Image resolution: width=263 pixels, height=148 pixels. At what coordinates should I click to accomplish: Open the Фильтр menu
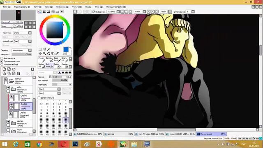(77, 7)
